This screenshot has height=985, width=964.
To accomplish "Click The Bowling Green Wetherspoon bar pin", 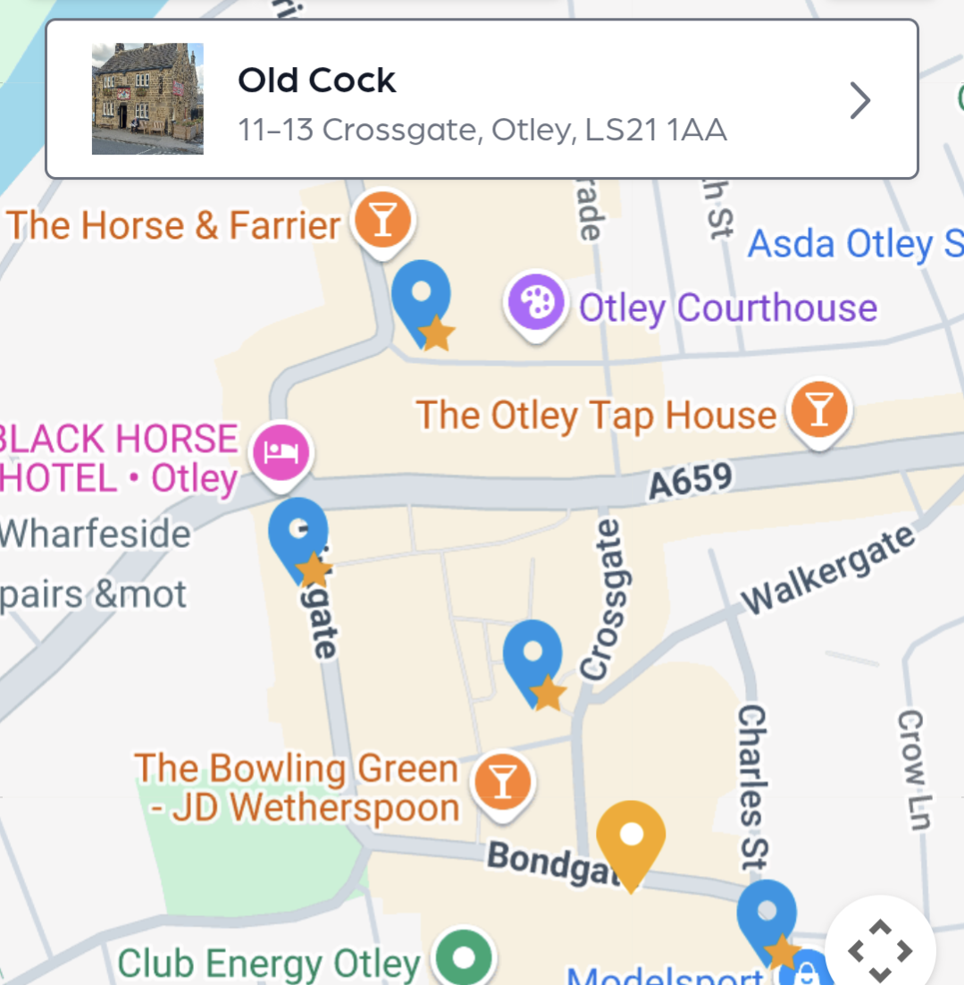I will [x=503, y=781].
